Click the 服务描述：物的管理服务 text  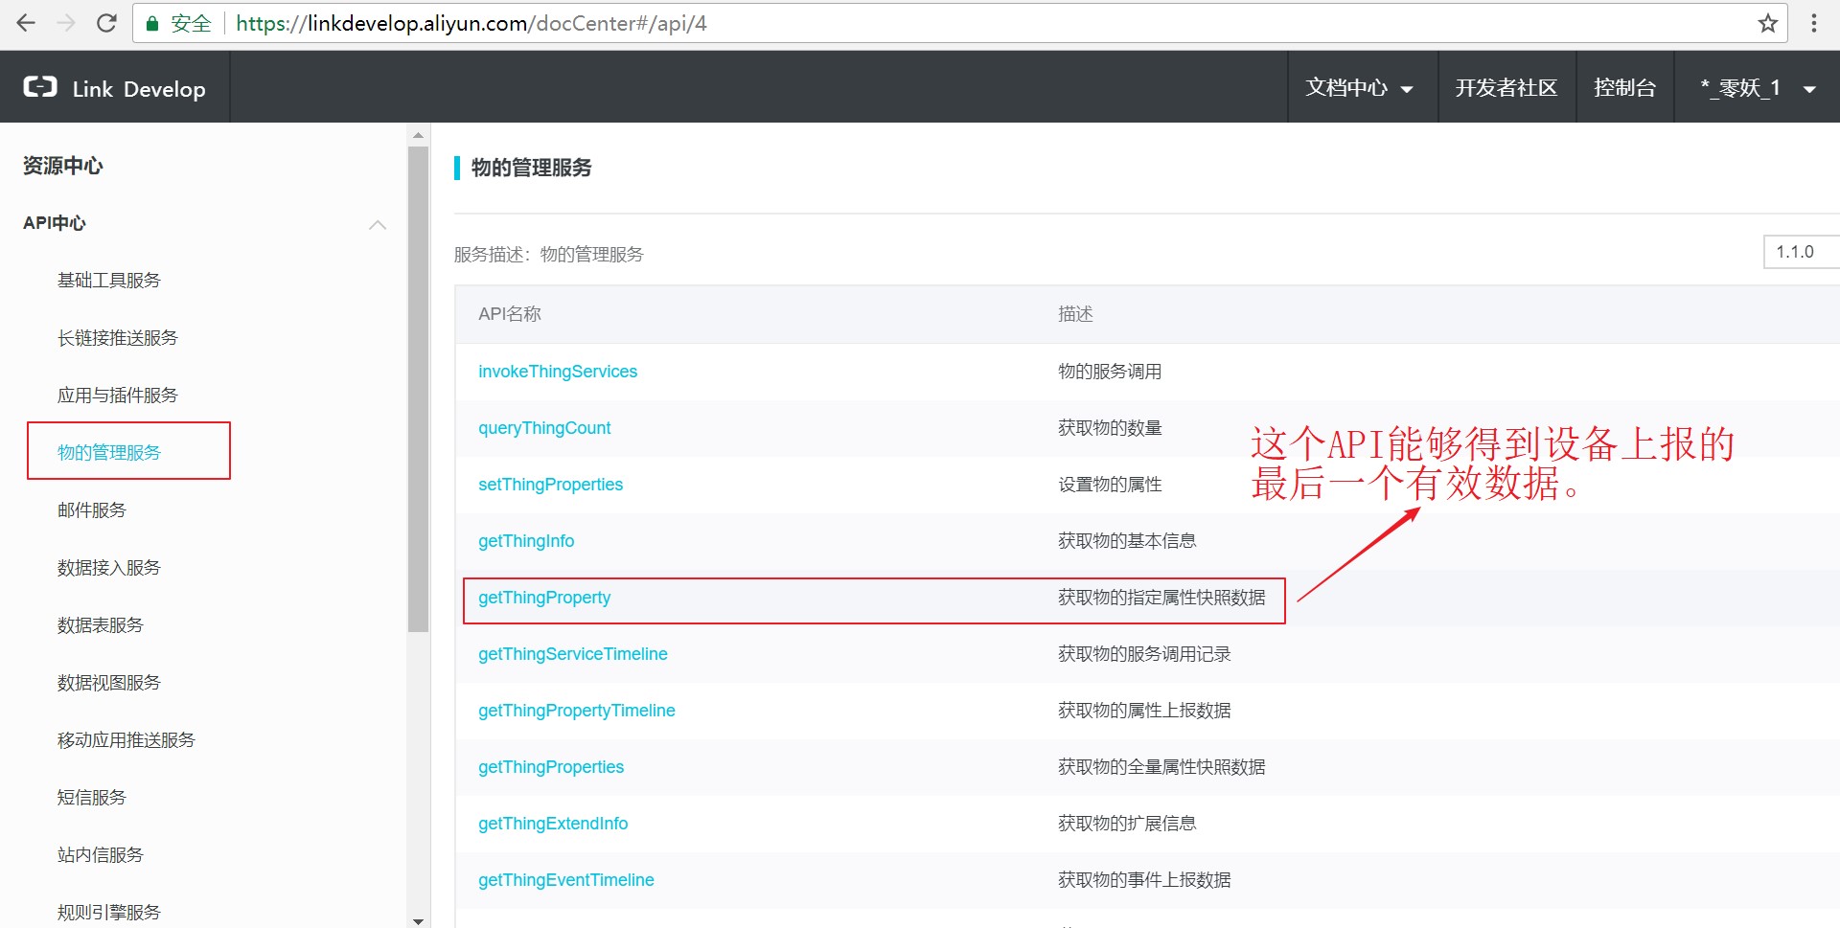pos(549,255)
